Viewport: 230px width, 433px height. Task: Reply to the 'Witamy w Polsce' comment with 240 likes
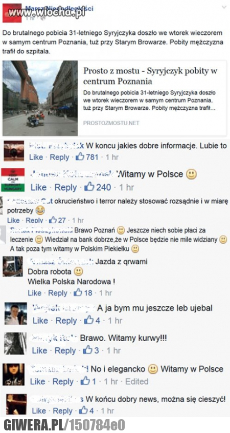coord(65,187)
